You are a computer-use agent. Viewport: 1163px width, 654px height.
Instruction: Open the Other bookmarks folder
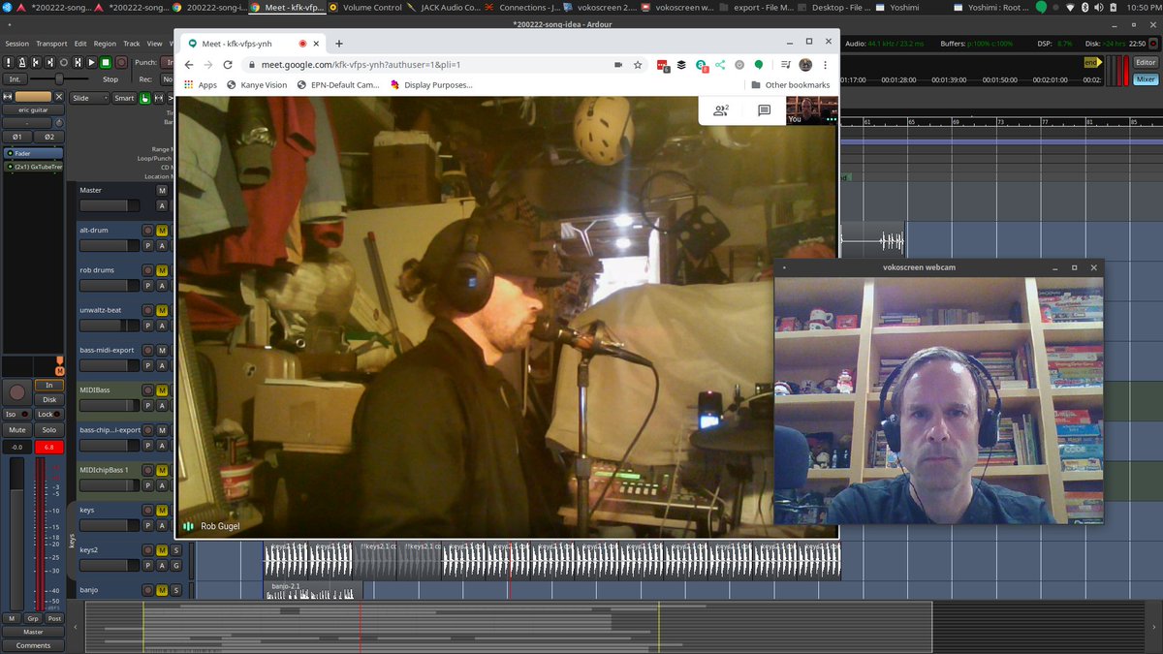click(790, 85)
